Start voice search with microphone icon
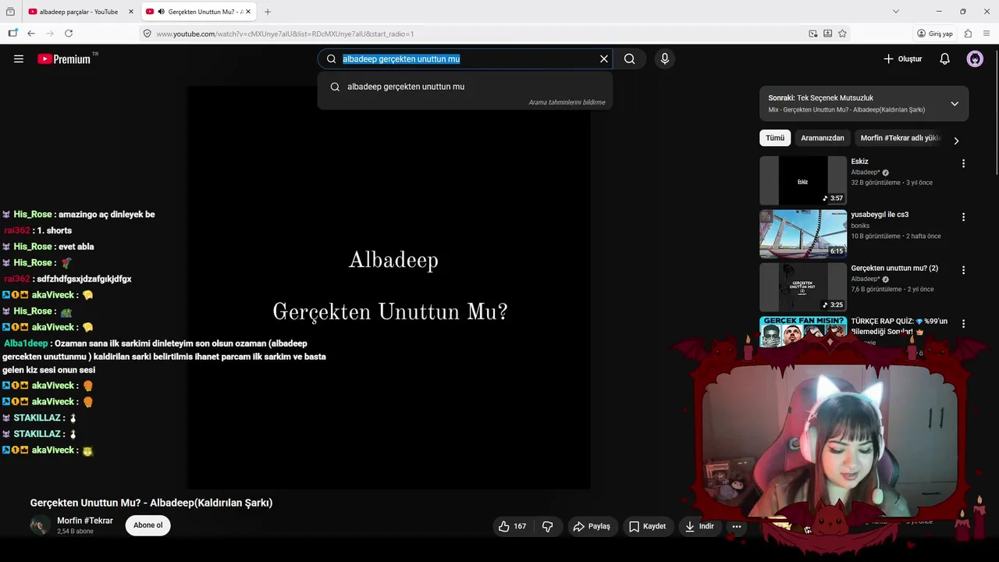Image resolution: width=999 pixels, height=562 pixels. click(x=664, y=59)
